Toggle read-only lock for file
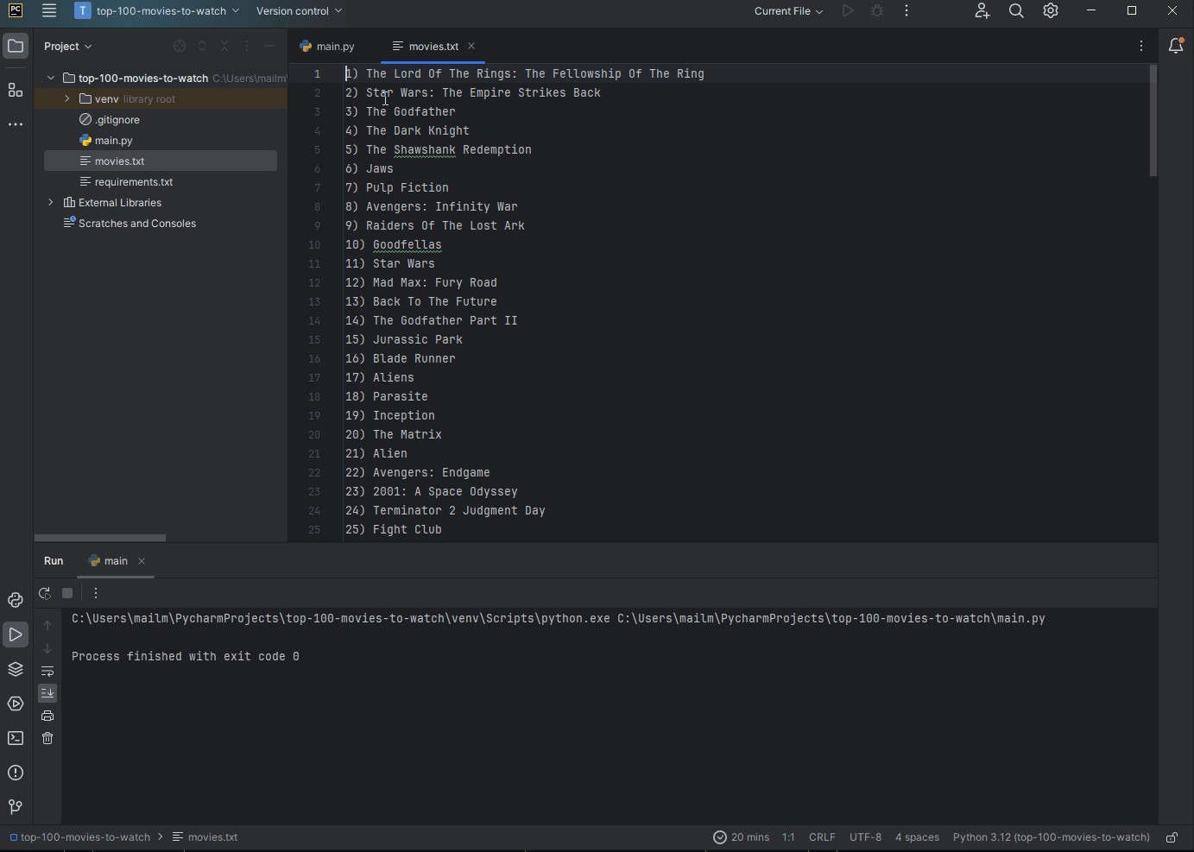This screenshot has height=852, width=1194. click(1172, 837)
